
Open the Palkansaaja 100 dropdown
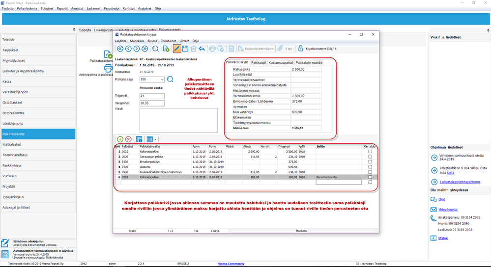coord(162,80)
